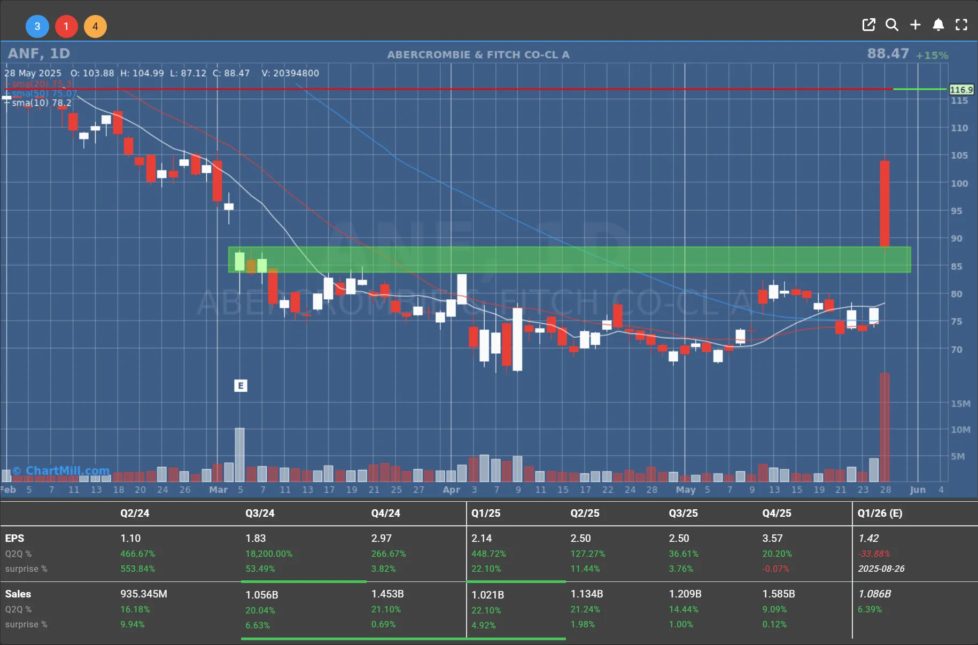Image resolution: width=978 pixels, height=645 pixels.
Task: Click Sales value 1.056B
Action: pyautogui.click(x=262, y=595)
